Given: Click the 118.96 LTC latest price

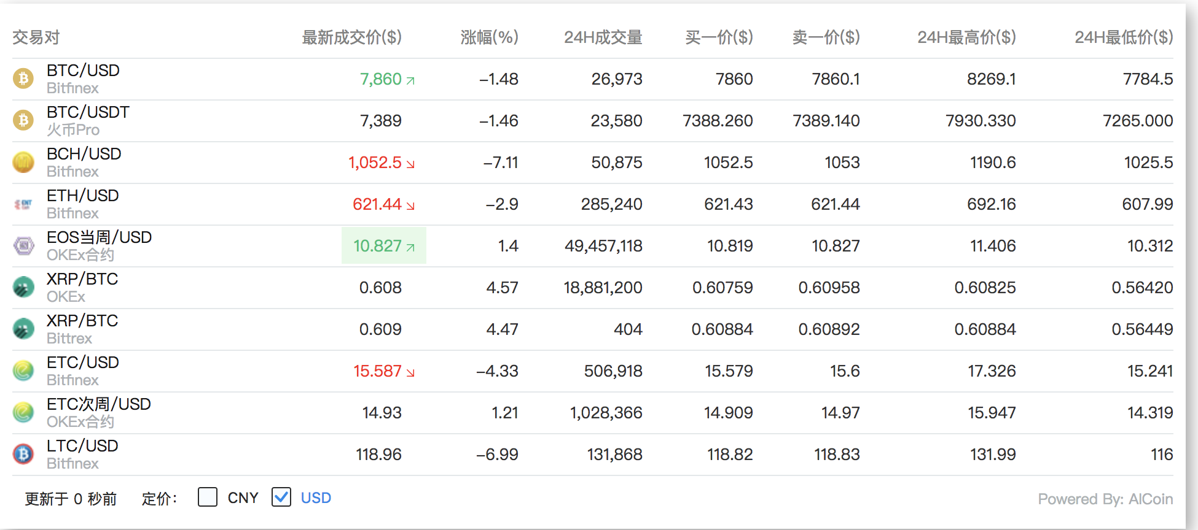Looking at the screenshot, I should (x=379, y=455).
